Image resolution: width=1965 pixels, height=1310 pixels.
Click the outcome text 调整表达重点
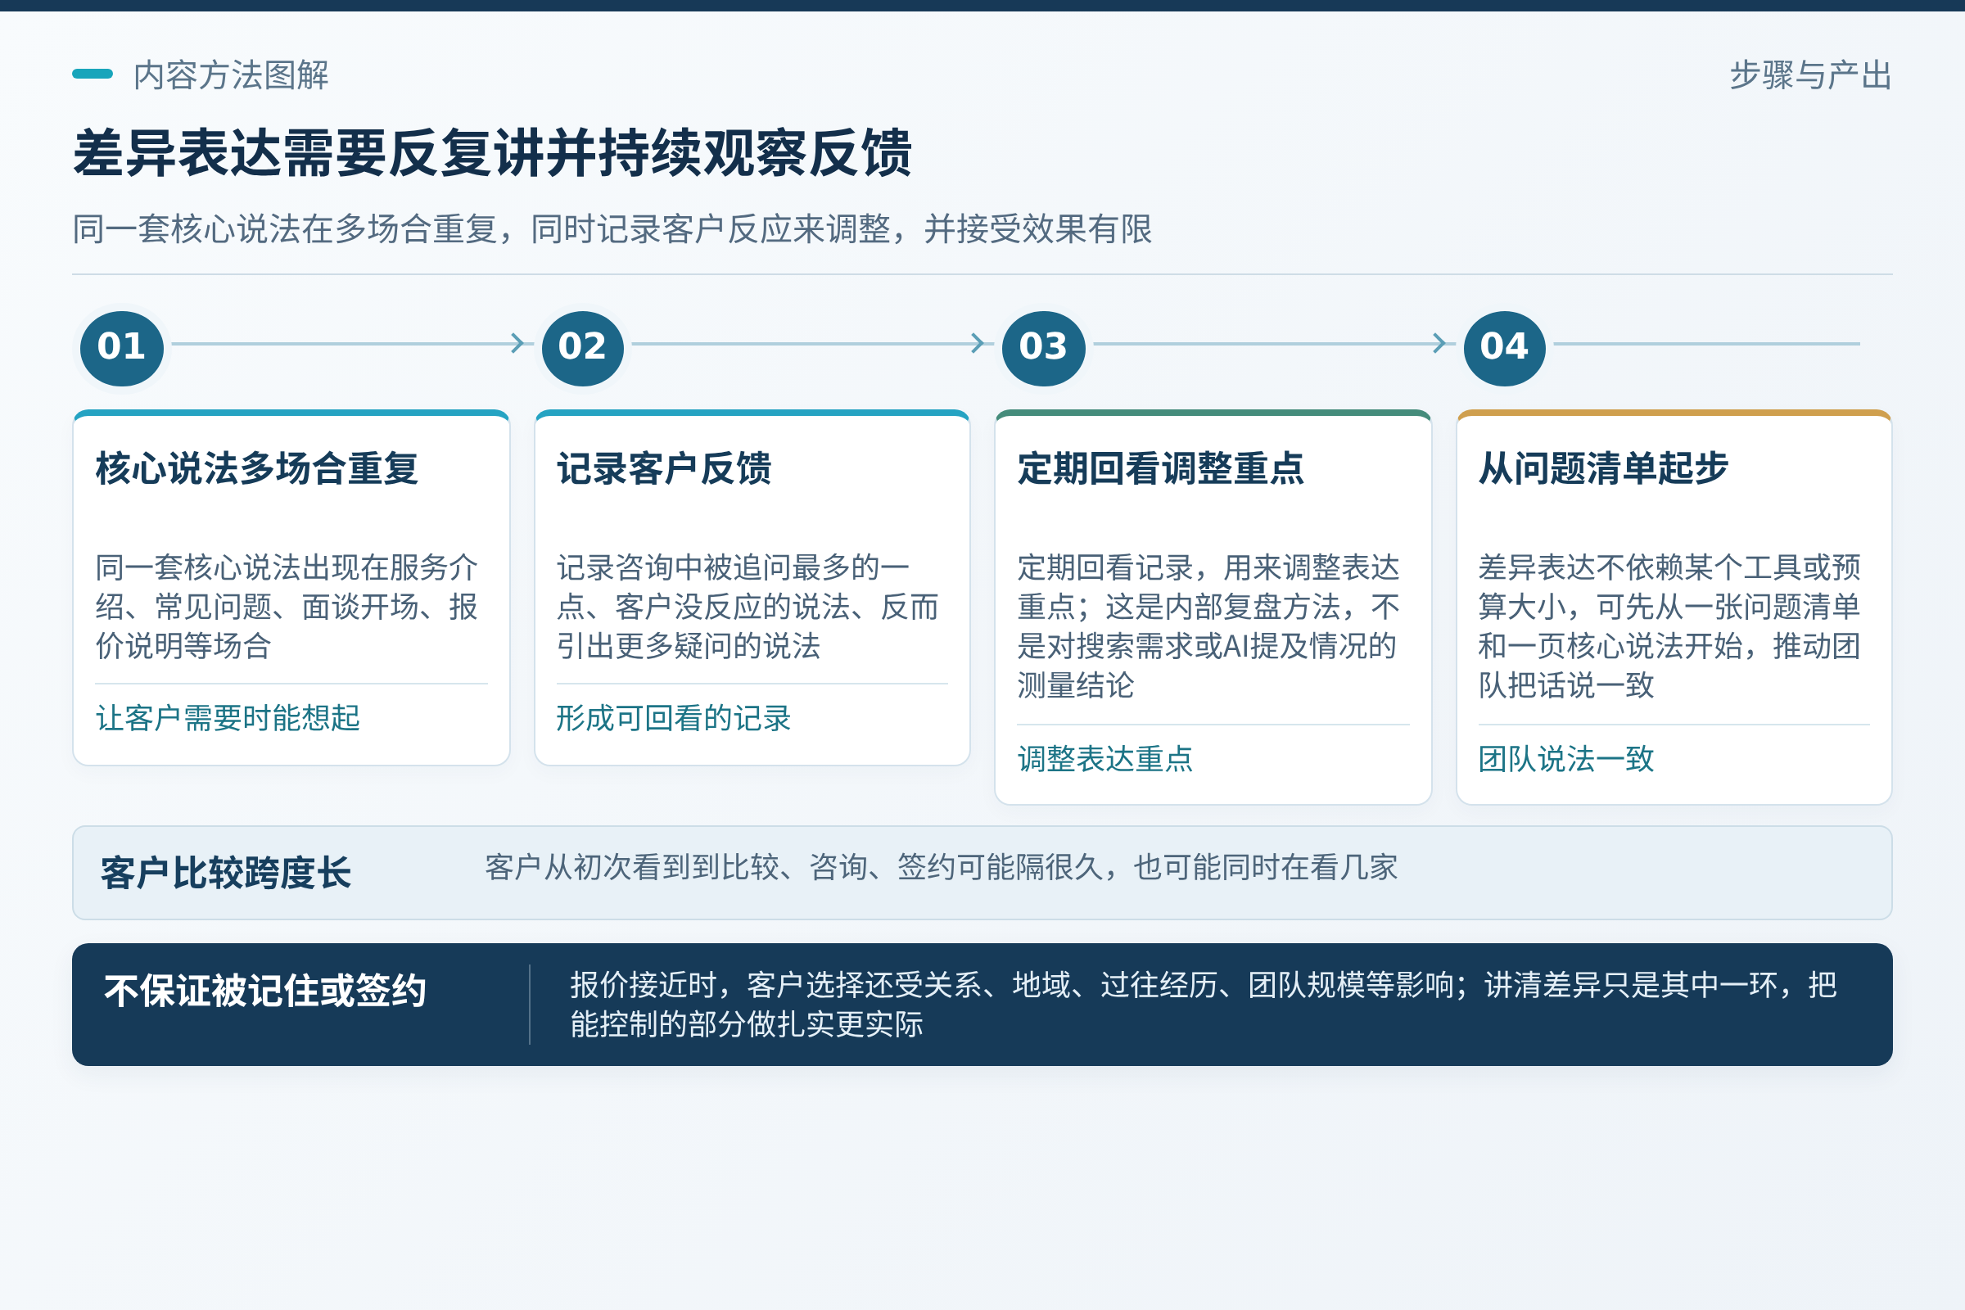pyautogui.click(x=1105, y=759)
